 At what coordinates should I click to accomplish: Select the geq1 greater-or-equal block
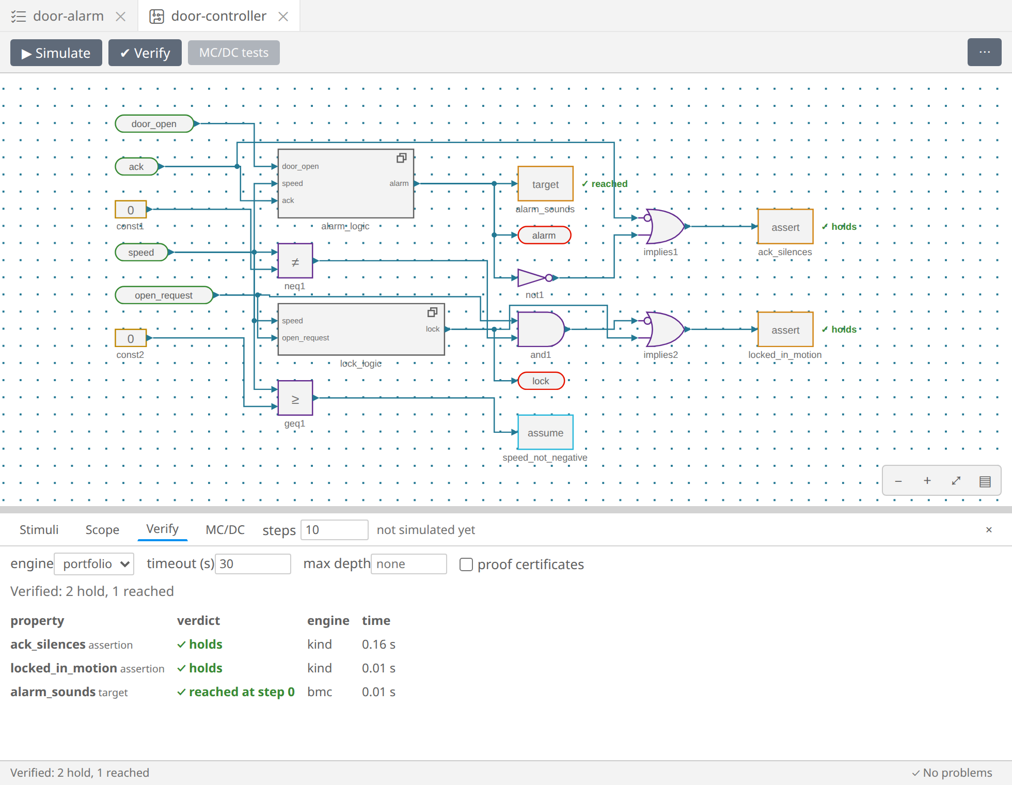(295, 398)
